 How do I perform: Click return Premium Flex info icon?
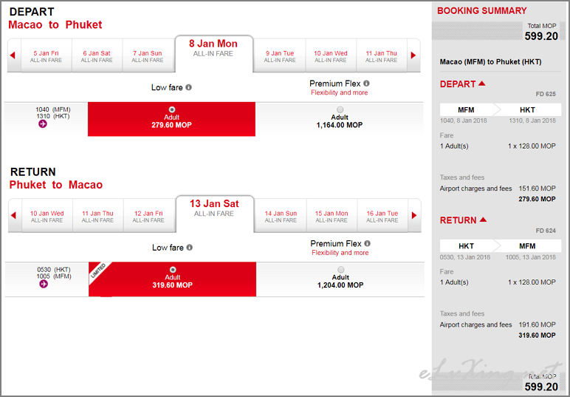point(367,243)
